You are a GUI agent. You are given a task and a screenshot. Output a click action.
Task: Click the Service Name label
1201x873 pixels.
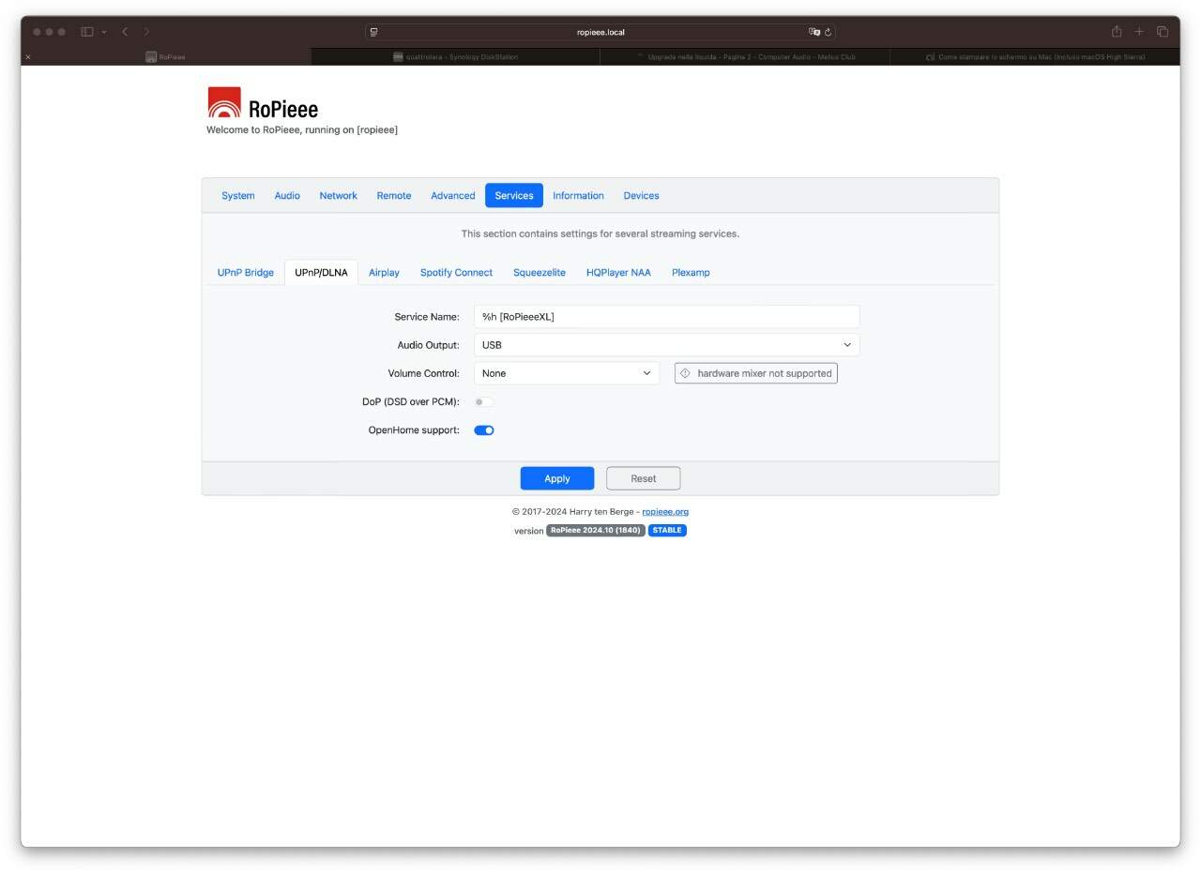pos(427,317)
